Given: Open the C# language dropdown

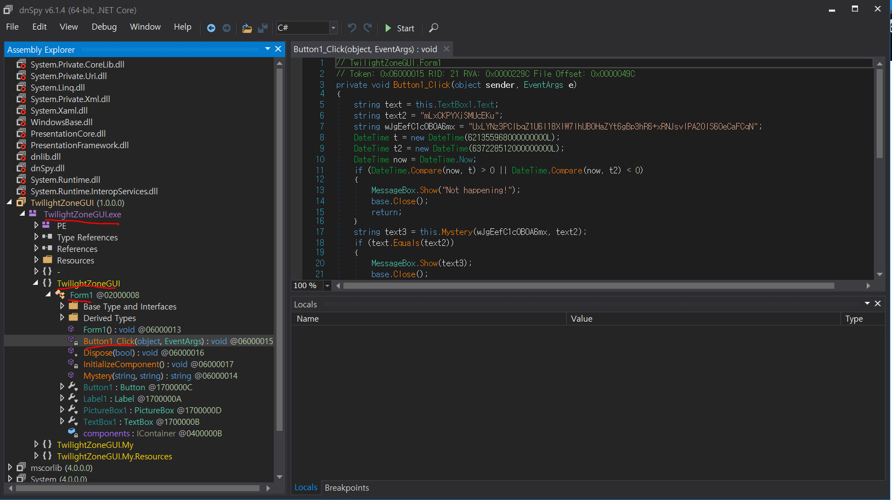Looking at the screenshot, I should 333,28.
